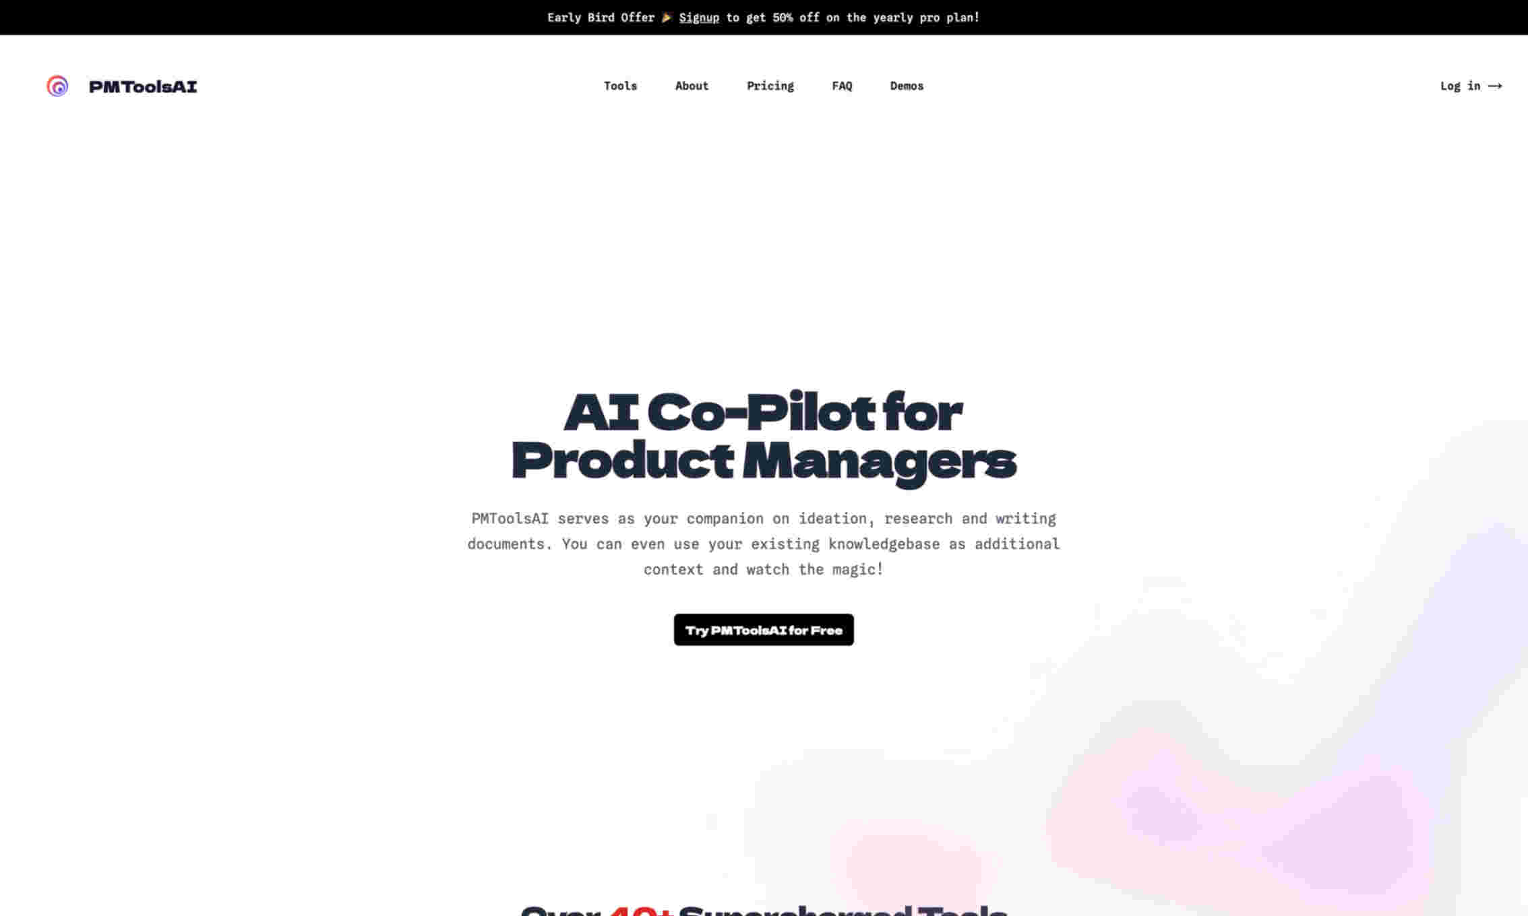Image resolution: width=1528 pixels, height=916 pixels.
Task: Expand the Pricing plan options
Action: [x=770, y=85]
